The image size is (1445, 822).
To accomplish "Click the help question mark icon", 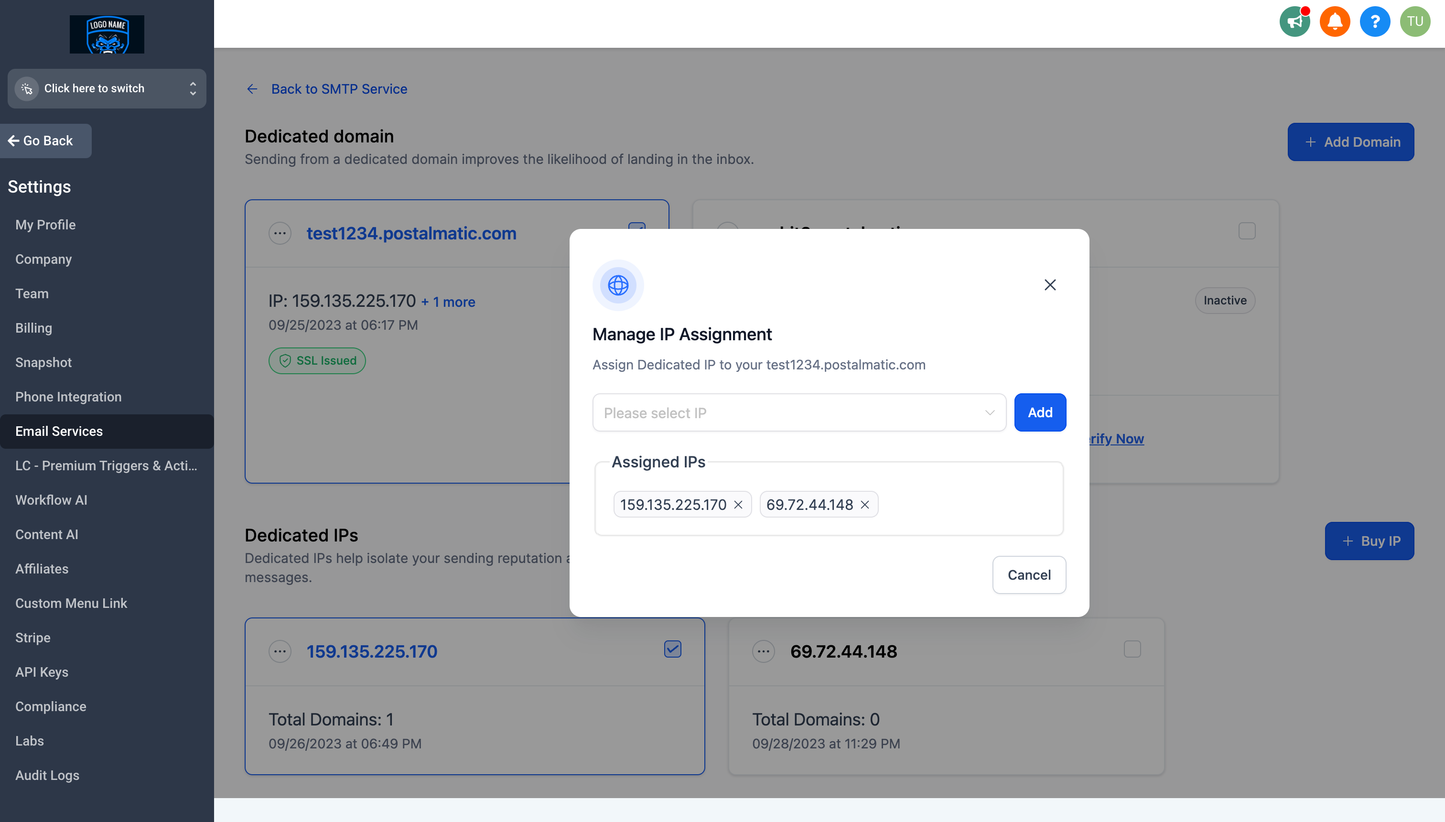I will pos(1374,22).
